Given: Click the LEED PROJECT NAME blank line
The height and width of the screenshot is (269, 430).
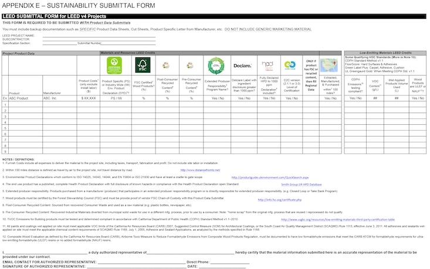Looking at the screenshot, I should [99, 36].
